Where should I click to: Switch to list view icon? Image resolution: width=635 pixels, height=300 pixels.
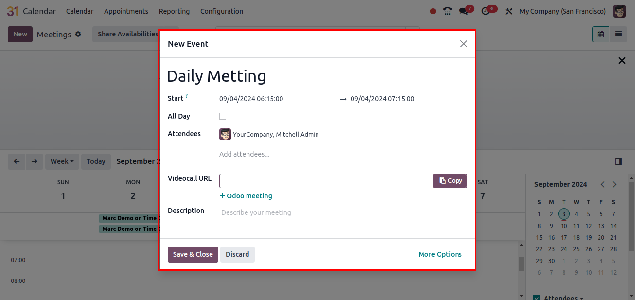point(618,34)
